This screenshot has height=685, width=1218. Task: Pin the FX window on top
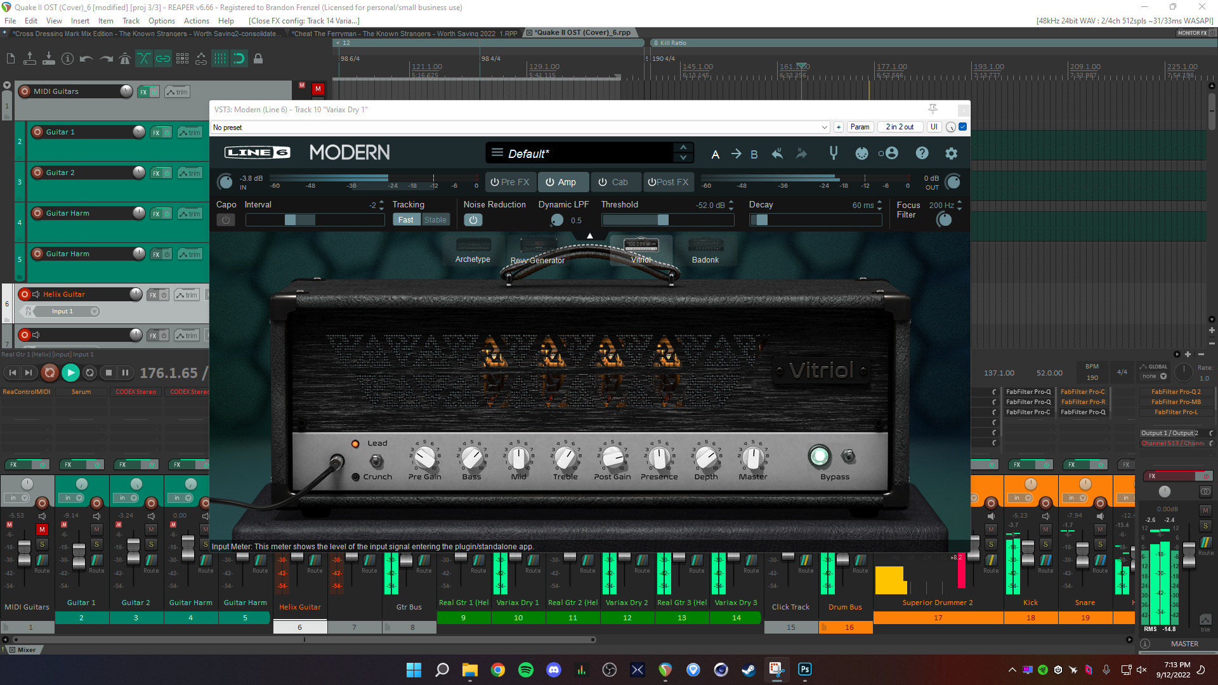(x=933, y=109)
